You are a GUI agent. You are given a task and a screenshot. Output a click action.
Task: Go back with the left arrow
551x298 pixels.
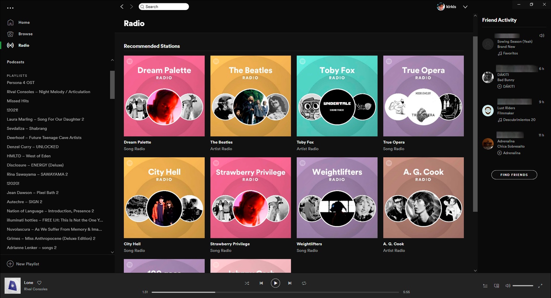(x=122, y=7)
